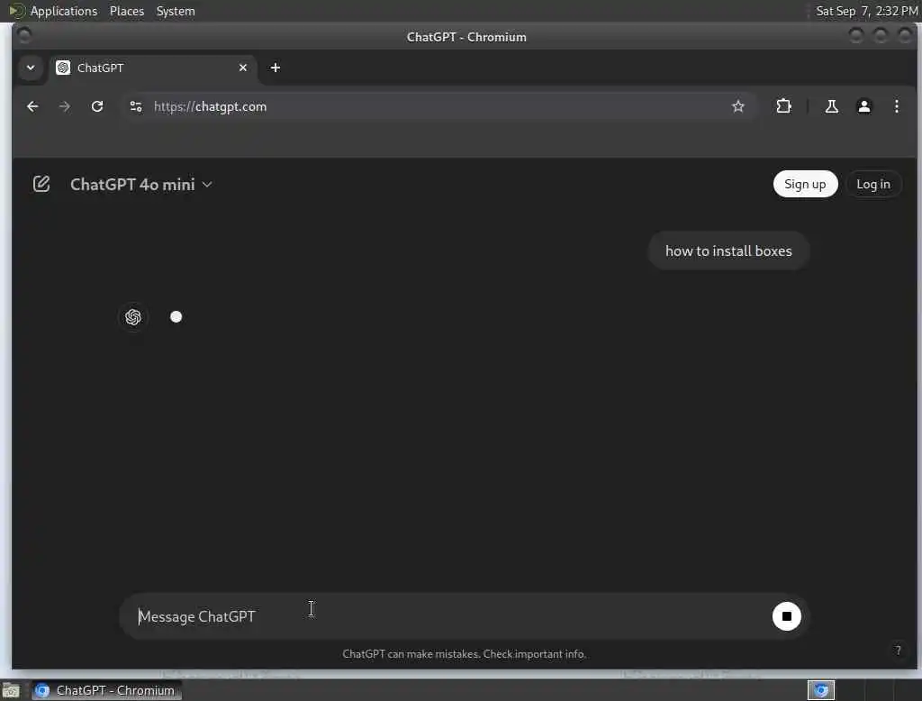The image size is (922, 701).
Task: Open the System menu
Action: pyautogui.click(x=176, y=11)
